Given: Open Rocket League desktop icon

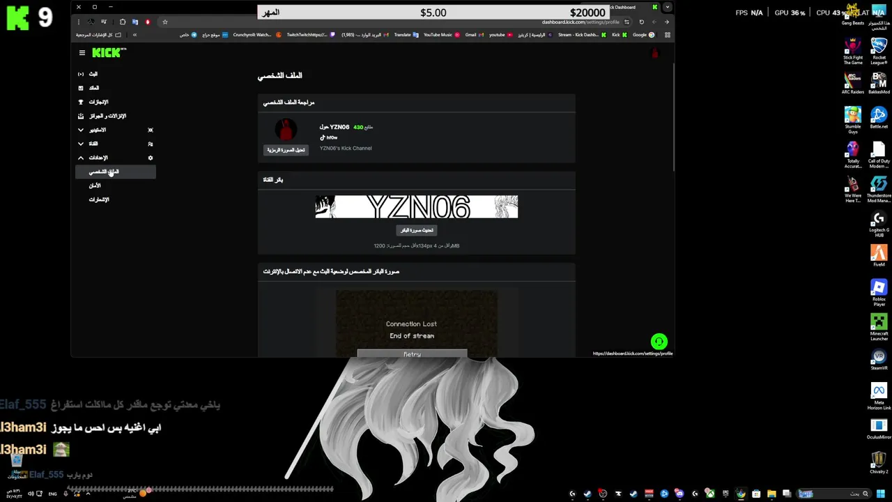Looking at the screenshot, I should coord(879,51).
